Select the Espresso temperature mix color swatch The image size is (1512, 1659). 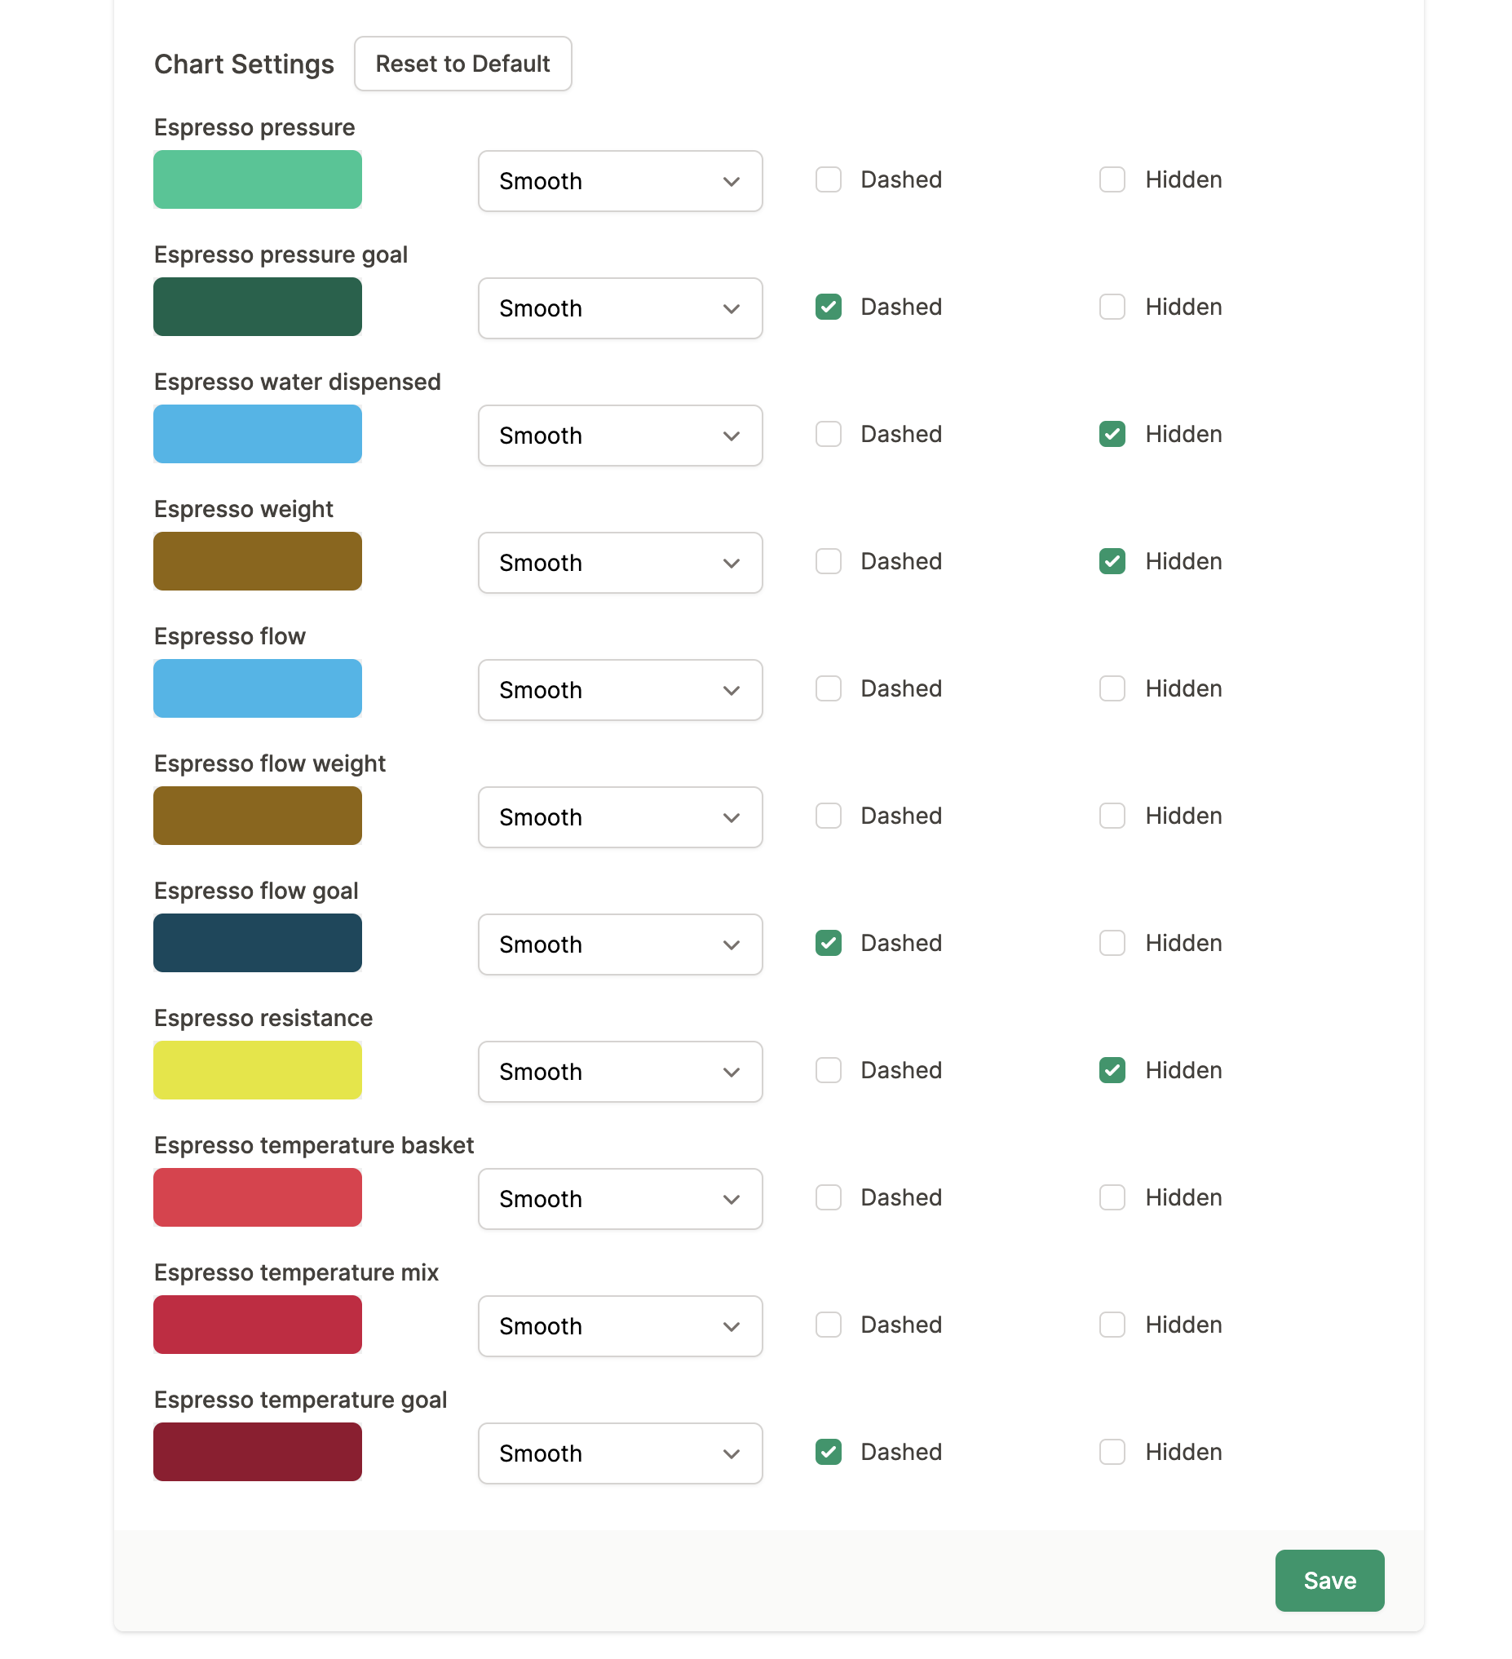click(258, 1324)
